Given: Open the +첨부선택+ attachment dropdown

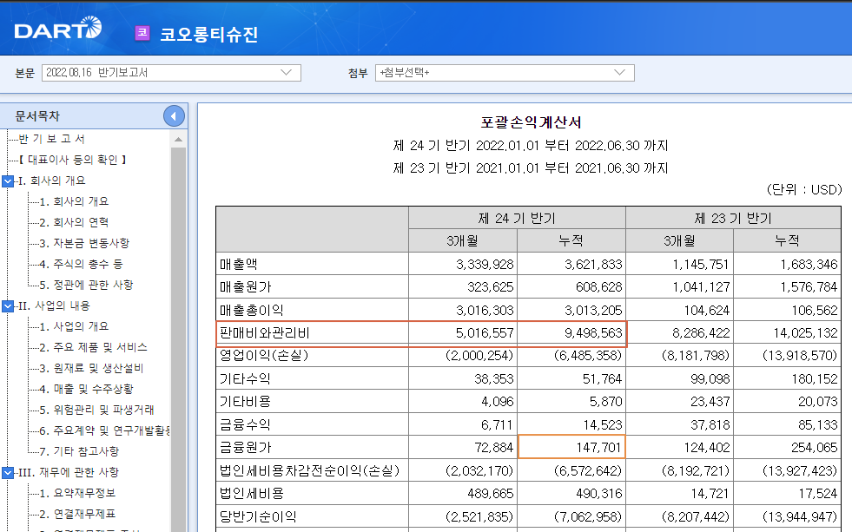Looking at the screenshot, I should click(618, 73).
